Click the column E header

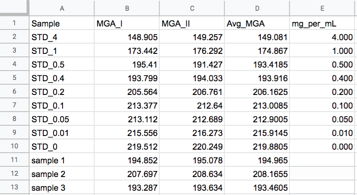323,8
